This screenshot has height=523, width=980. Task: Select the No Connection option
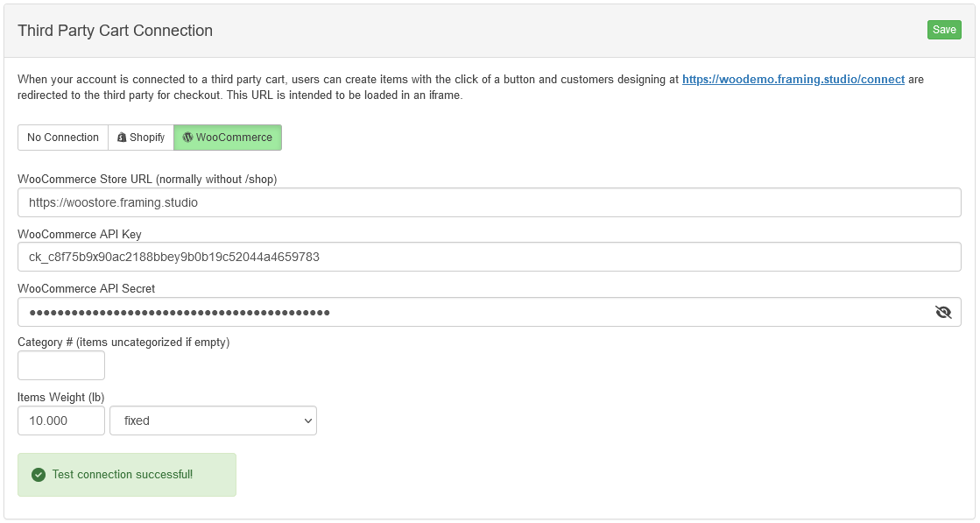pyautogui.click(x=62, y=138)
